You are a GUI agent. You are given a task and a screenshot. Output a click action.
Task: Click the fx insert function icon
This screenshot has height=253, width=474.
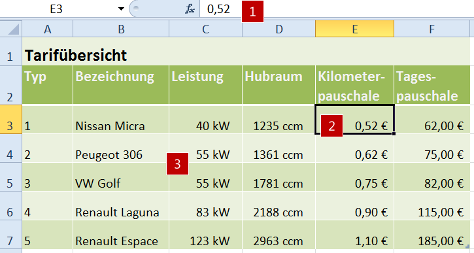[x=190, y=9]
